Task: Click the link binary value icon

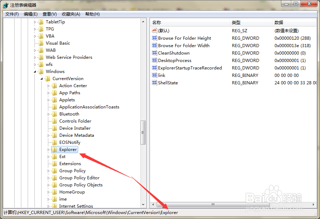Action: pos(154,75)
